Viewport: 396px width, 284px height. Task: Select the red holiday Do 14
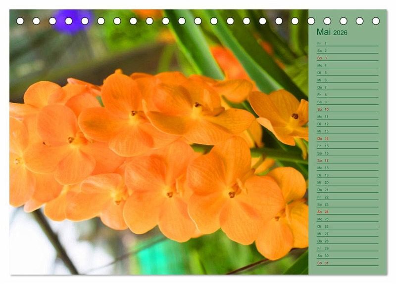pyautogui.click(x=346, y=139)
